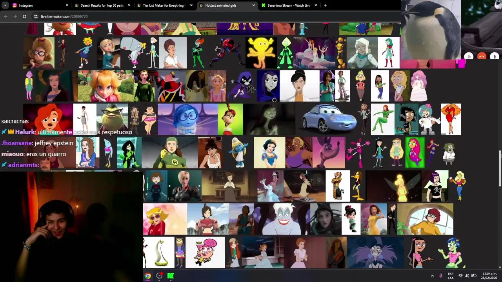Select the Roz monster with glasses image

[x=113, y=119]
